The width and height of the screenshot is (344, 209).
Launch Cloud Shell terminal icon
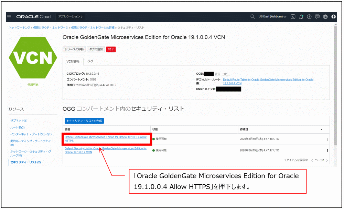(293, 16)
